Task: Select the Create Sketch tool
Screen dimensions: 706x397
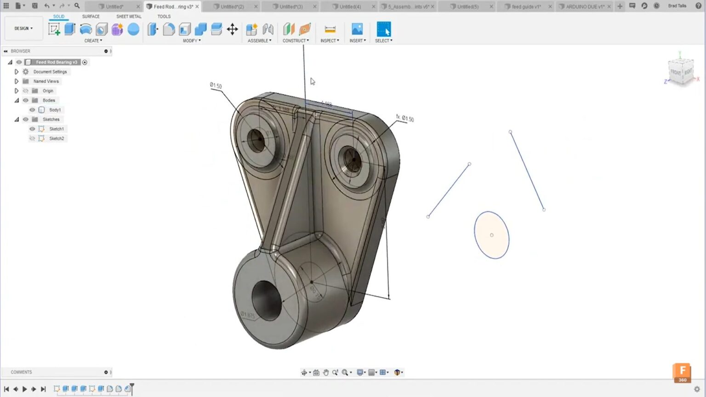Action: 55,28
